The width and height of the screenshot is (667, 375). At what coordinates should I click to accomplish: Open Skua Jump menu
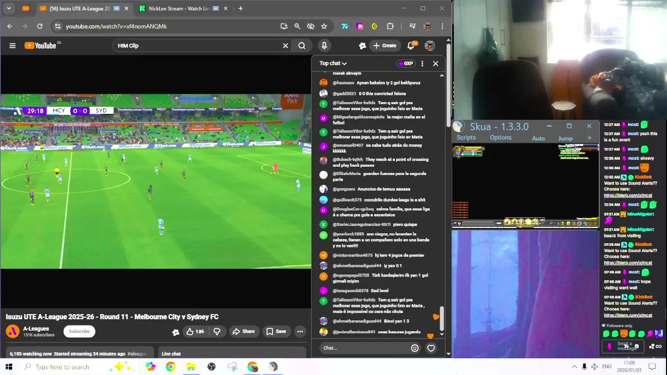565,139
